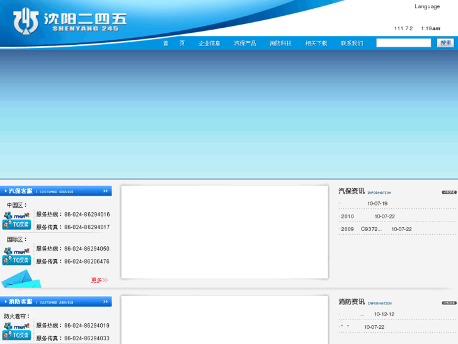Click MORE badge beside 汽保资讯
The height and width of the screenshot is (344, 458).
point(449,193)
